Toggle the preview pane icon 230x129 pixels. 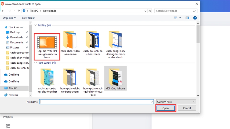point(187,18)
